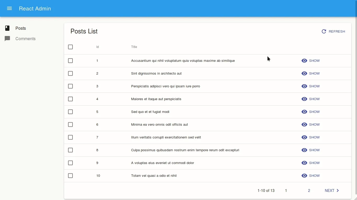Sort by the Id column header
Viewport: 357px width, 200px height.
[x=98, y=47]
